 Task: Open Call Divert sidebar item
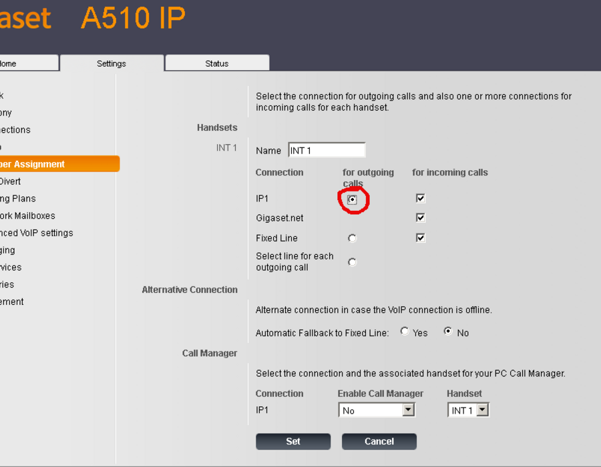10,181
